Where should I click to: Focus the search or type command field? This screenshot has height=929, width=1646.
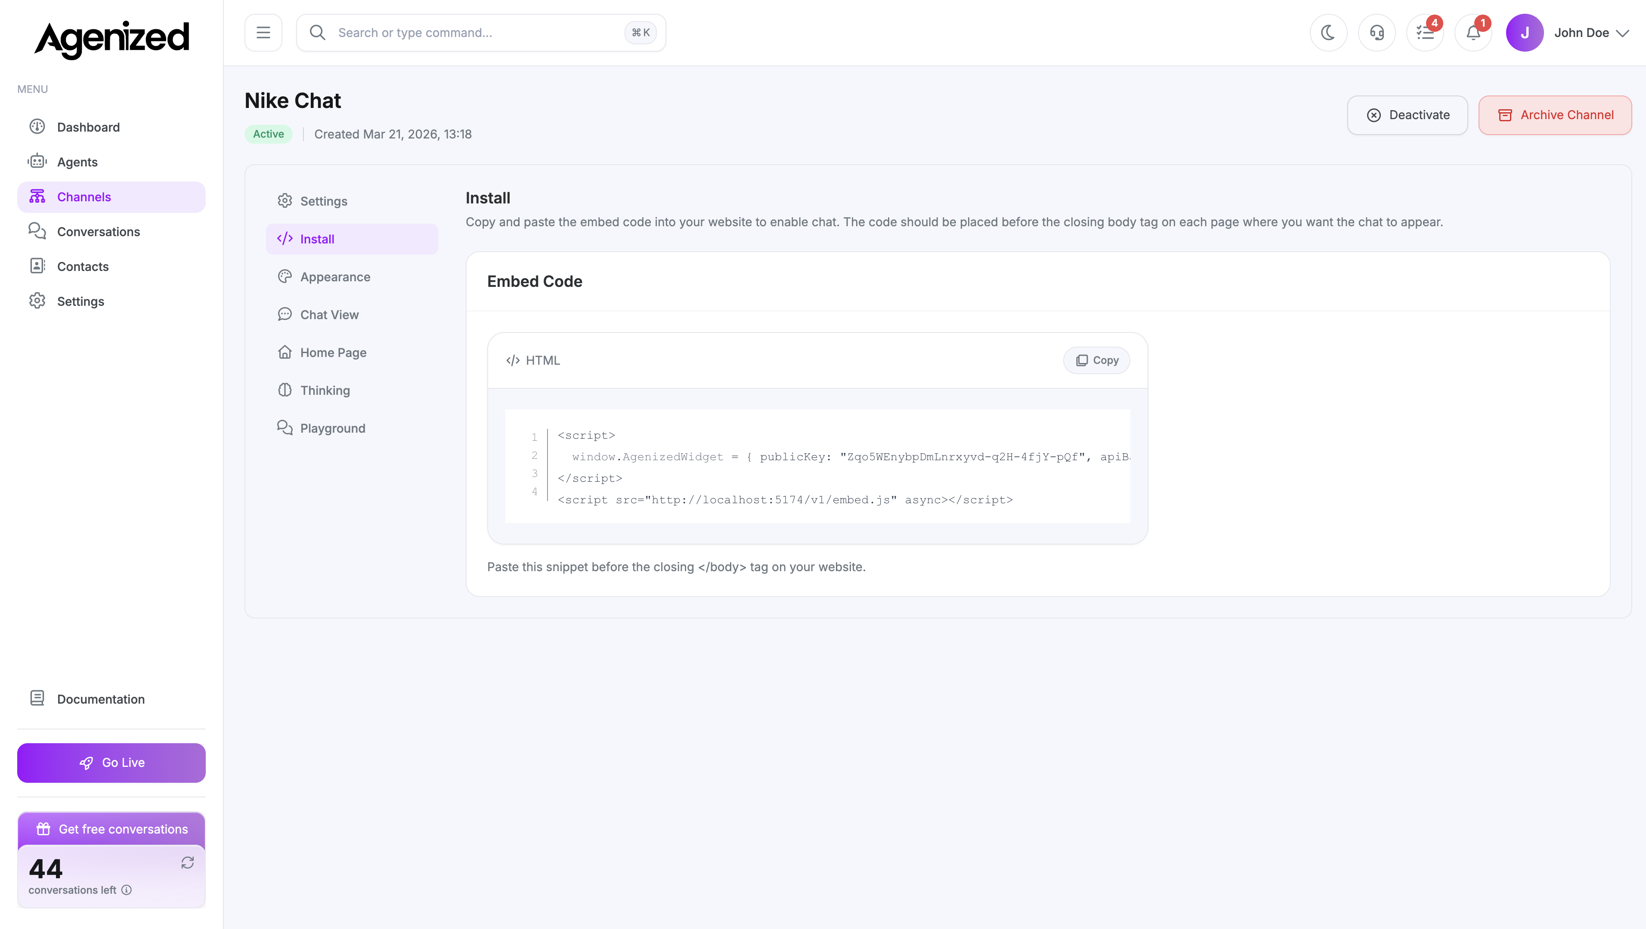pyautogui.click(x=480, y=33)
